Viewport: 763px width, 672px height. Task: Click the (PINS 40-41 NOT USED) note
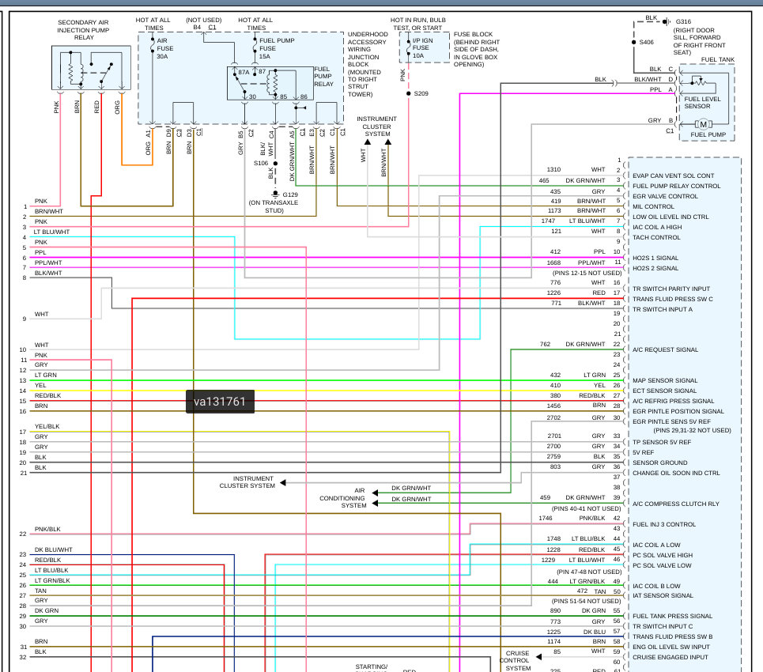[587, 508]
